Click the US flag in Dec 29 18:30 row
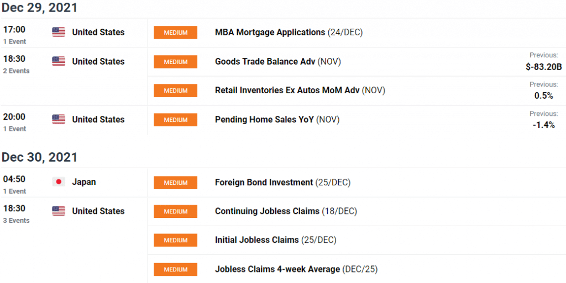The height and width of the screenshot is (283, 566). [59, 62]
